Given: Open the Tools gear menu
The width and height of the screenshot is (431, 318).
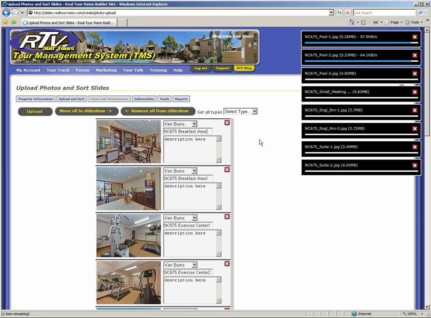Looking at the screenshot, I should click(x=414, y=22).
